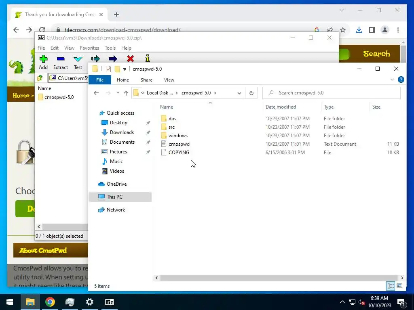Open the notification center icon
The image size is (414, 310).
tap(401, 302)
